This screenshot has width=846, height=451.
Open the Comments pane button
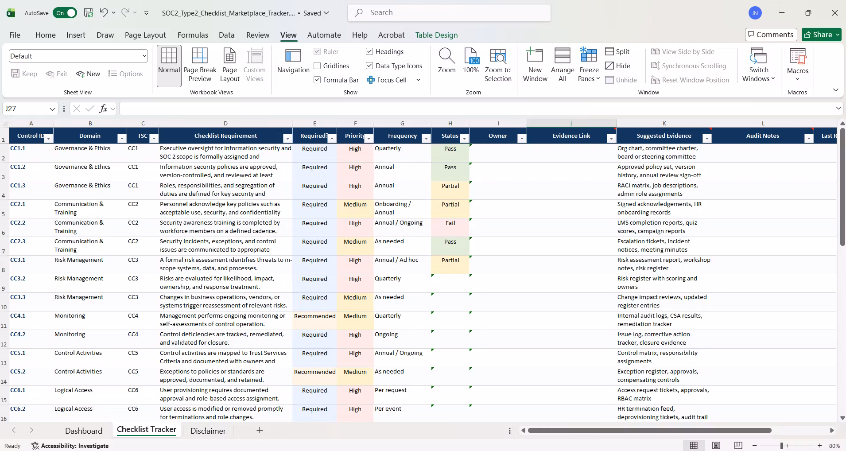771,35
